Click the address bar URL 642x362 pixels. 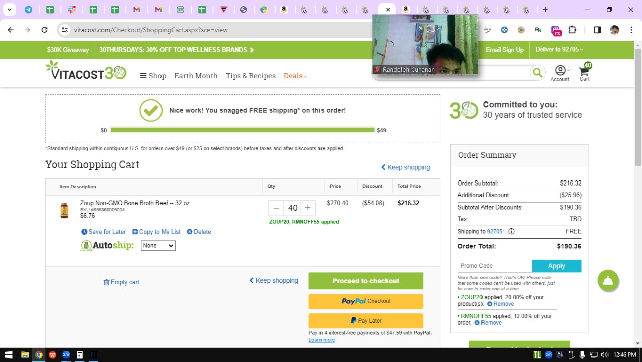pos(151,30)
